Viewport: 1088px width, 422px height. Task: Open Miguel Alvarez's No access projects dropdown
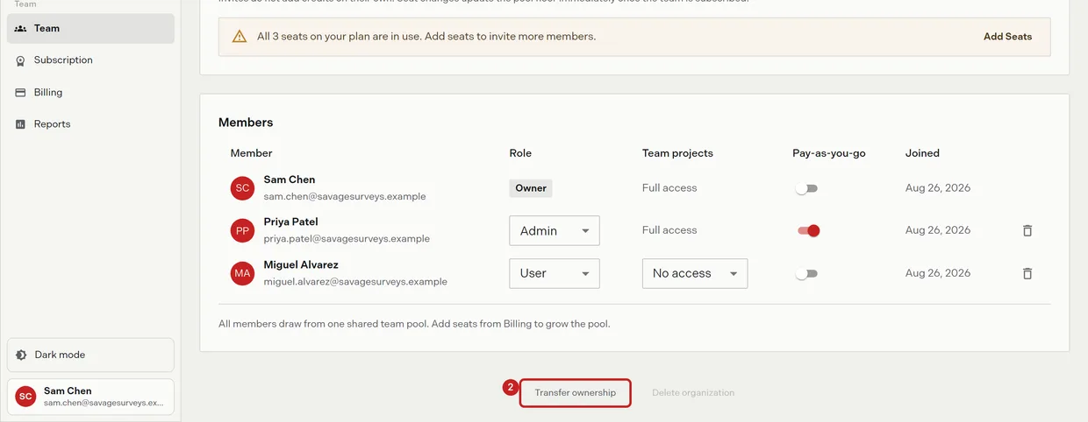coord(695,273)
